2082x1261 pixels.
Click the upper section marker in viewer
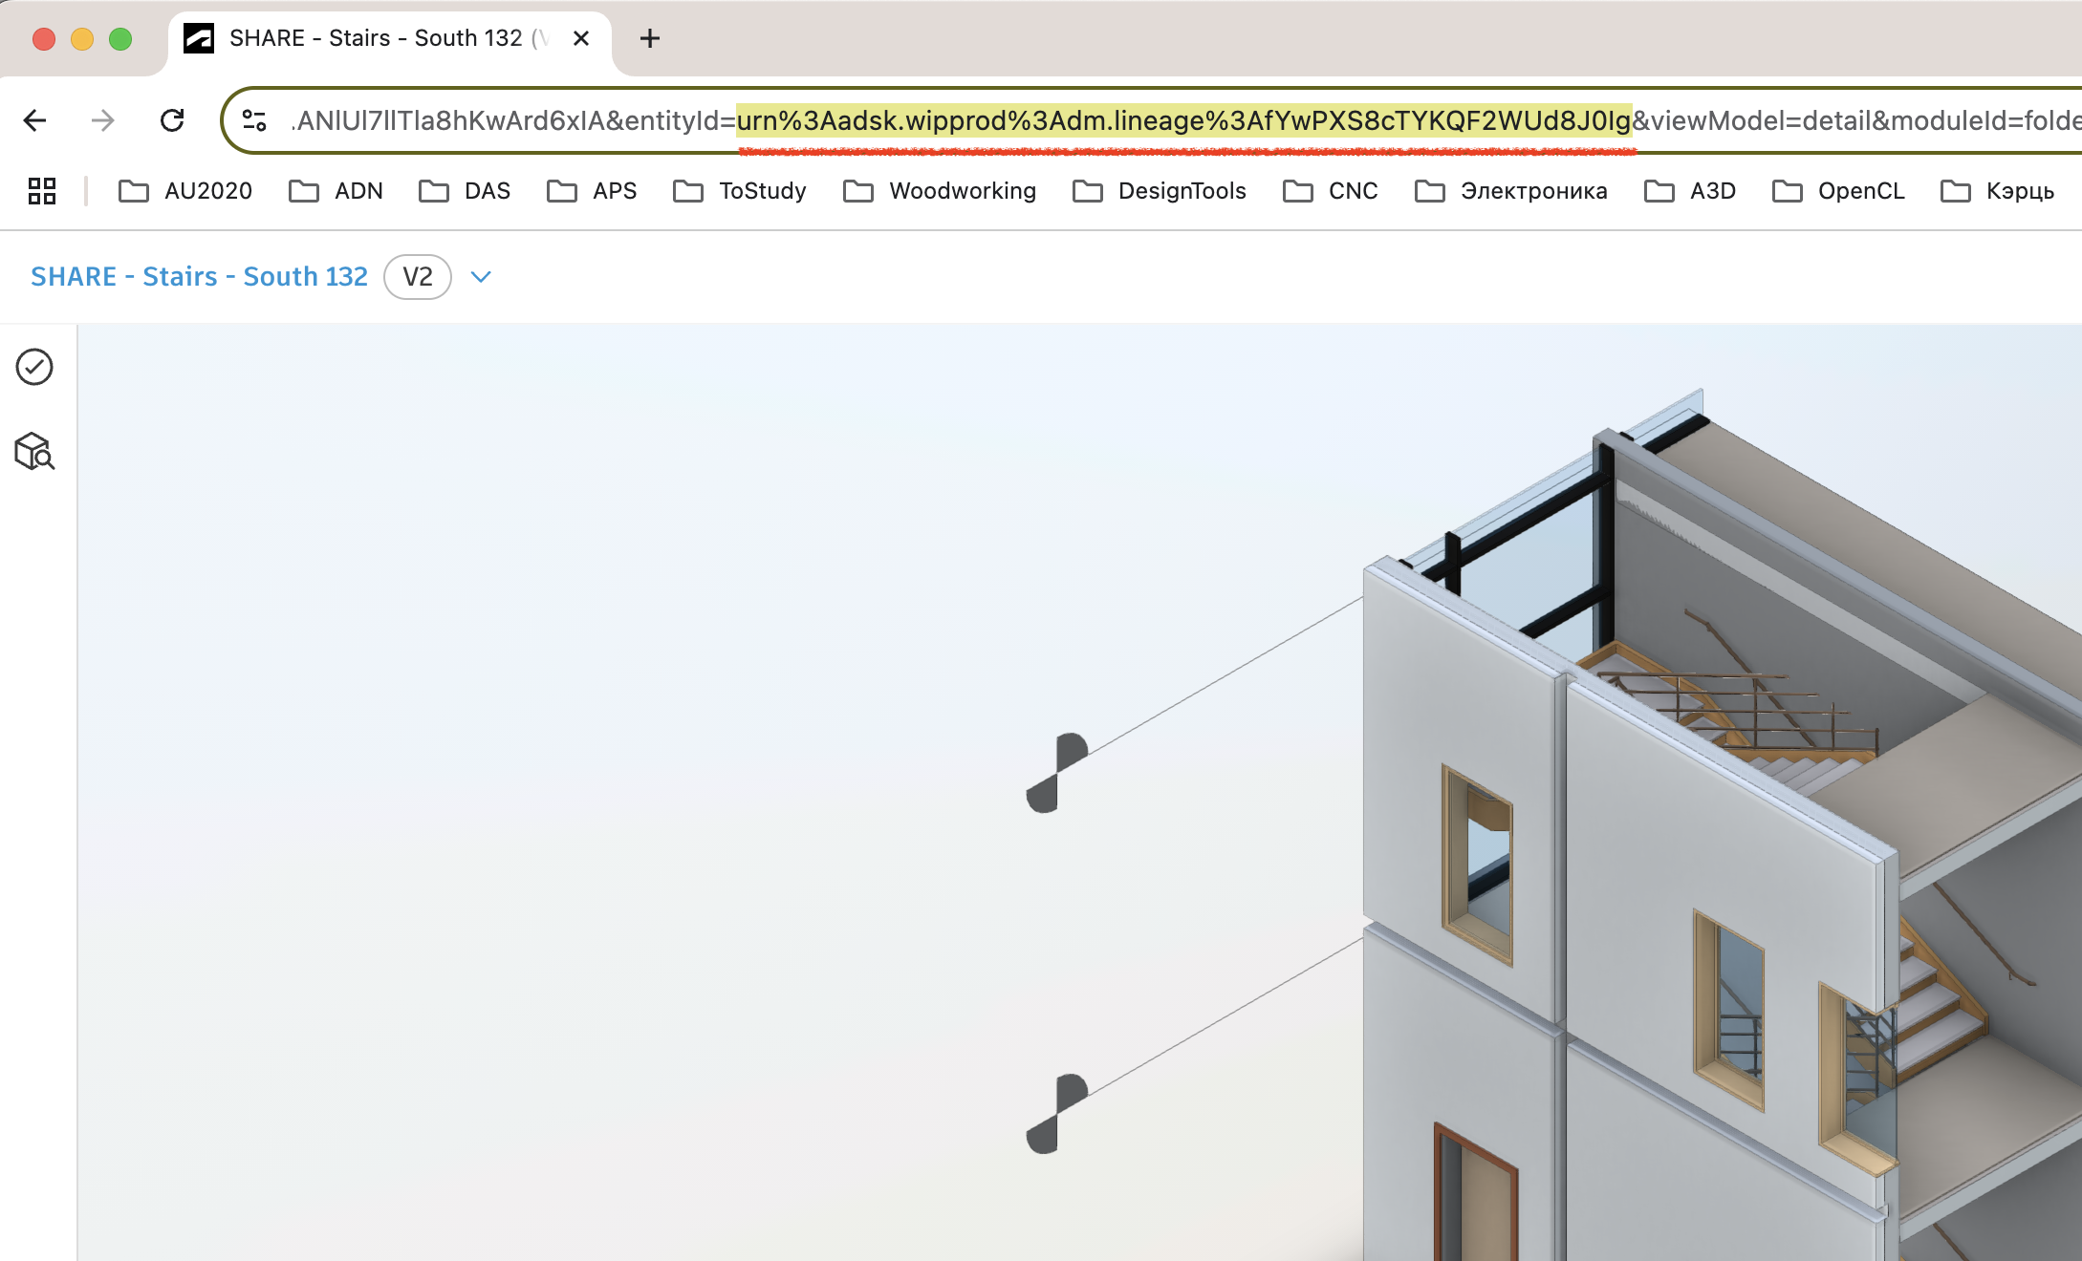pos(1057,773)
